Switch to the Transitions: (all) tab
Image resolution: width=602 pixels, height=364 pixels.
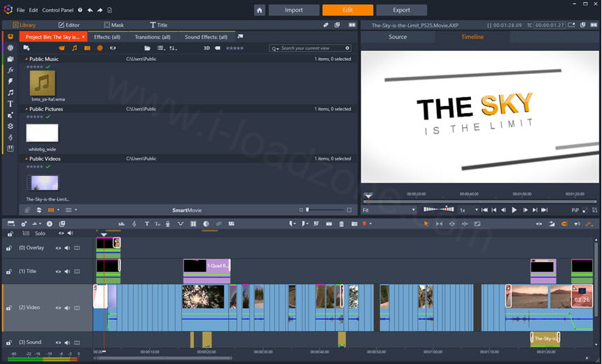[153, 37]
